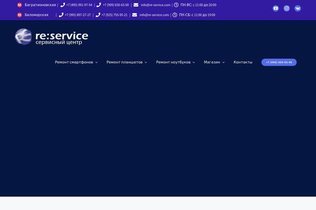Open the Ремонт планшетов menu

[x=124, y=62]
